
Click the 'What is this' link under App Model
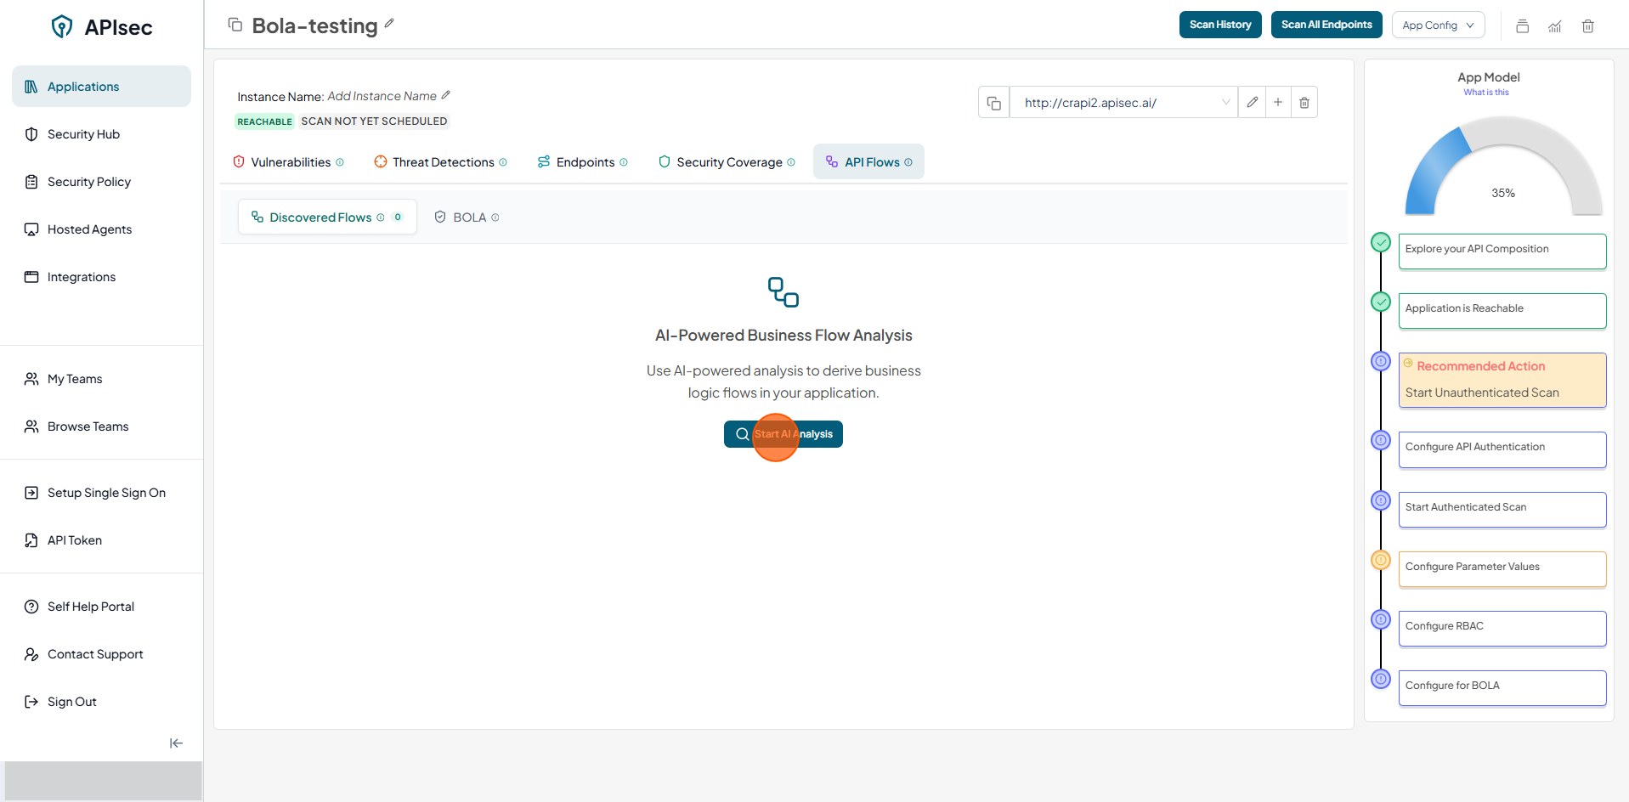pyautogui.click(x=1485, y=93)
